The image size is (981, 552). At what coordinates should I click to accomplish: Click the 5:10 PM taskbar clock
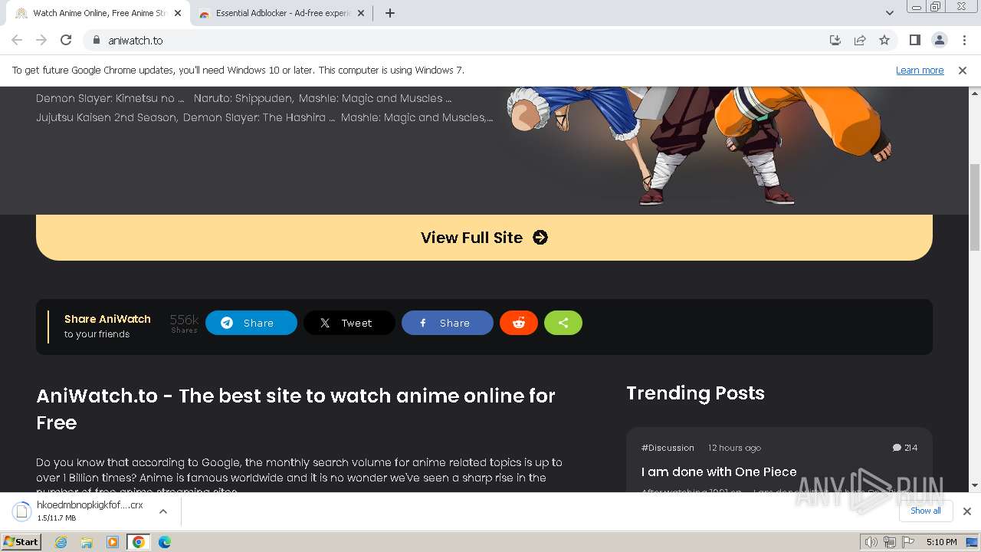(941, 542)
